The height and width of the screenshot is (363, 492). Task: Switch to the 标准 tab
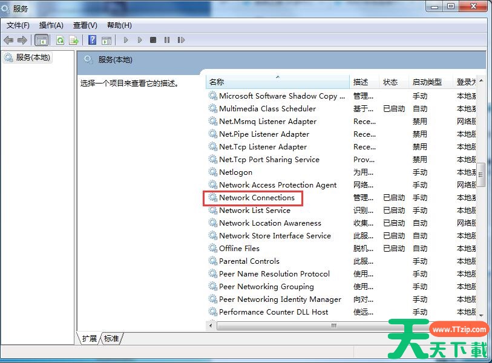pyautogui.click(x=112, y=339)
